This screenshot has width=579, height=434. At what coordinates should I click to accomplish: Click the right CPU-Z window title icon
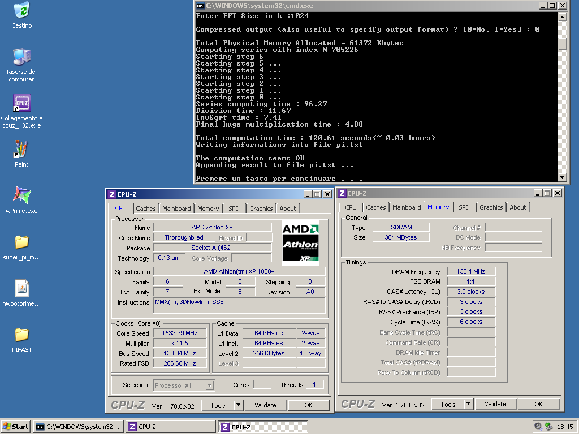click(x=342, y=193)
